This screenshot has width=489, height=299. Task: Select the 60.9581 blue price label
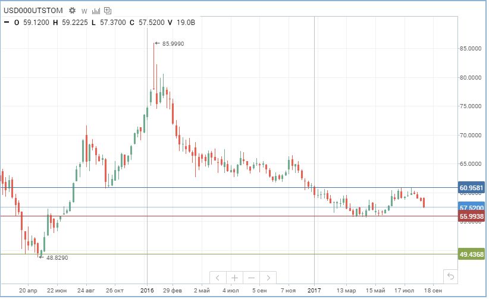(472, 188)
